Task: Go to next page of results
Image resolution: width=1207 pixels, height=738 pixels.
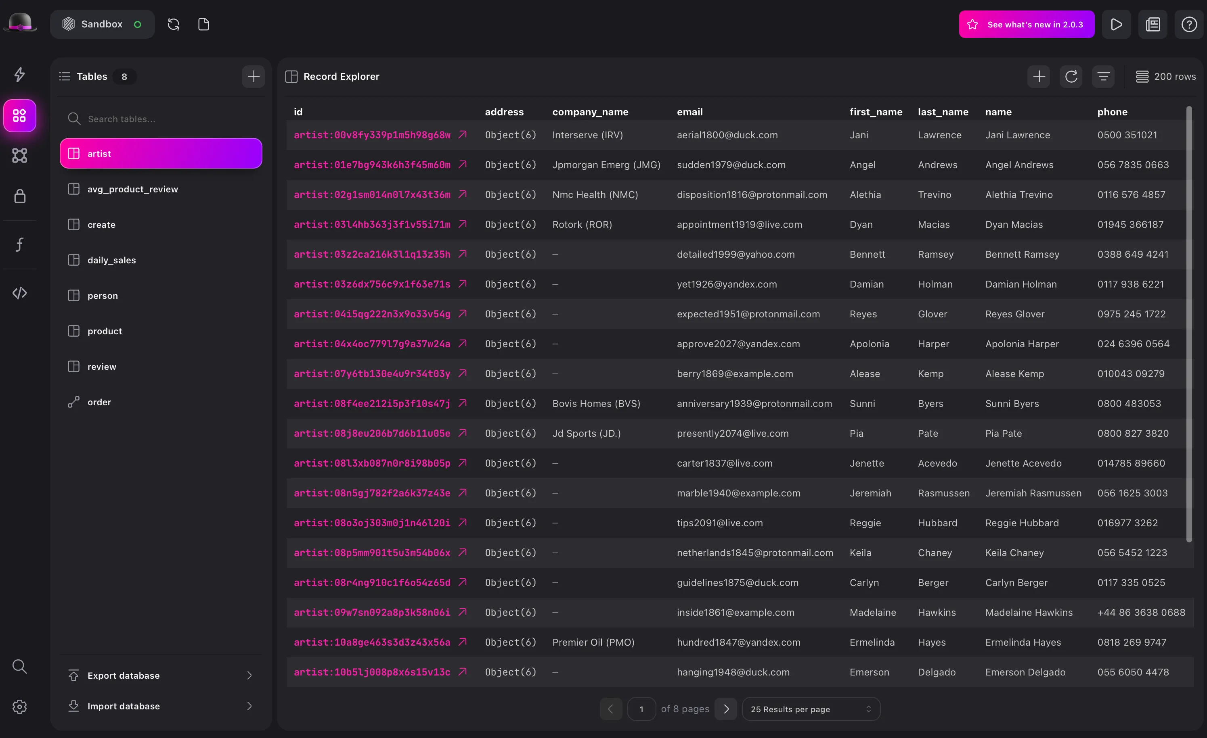Action: pos(726,709)
